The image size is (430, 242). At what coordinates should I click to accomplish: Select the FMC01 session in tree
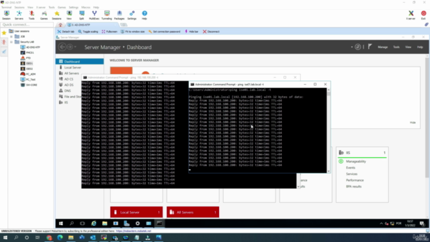tap(28, 52)
